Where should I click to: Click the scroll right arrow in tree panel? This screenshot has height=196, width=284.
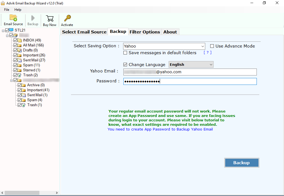(57, 193)
